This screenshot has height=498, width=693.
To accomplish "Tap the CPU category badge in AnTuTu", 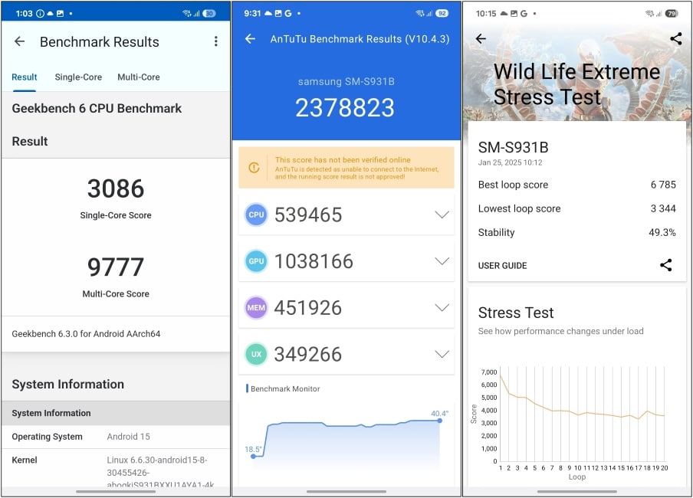I will click(x=256, y=215).
